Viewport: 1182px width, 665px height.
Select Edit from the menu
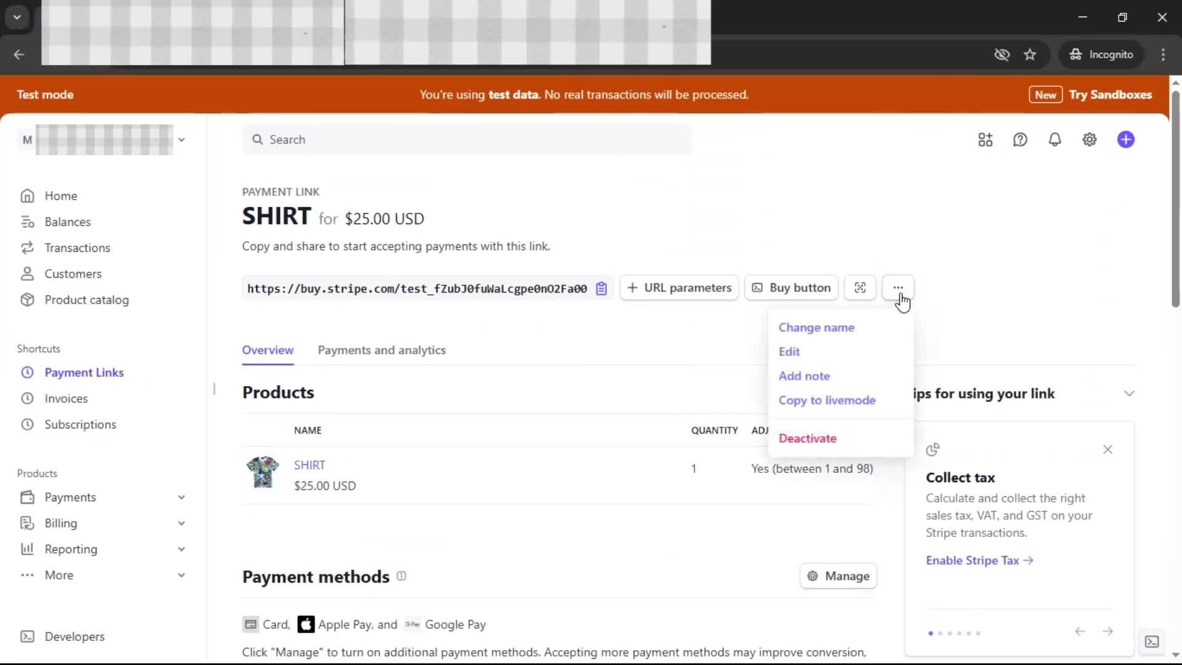pos(789,352)
